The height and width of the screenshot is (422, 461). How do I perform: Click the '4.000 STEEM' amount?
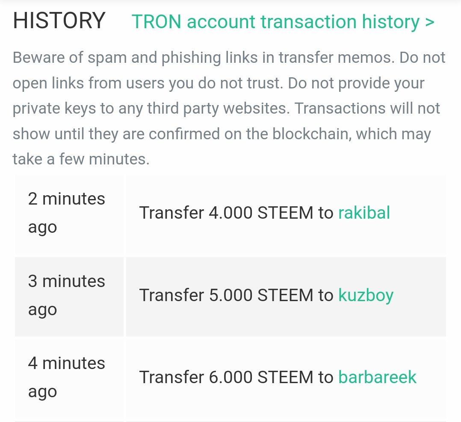click(261, 213)
